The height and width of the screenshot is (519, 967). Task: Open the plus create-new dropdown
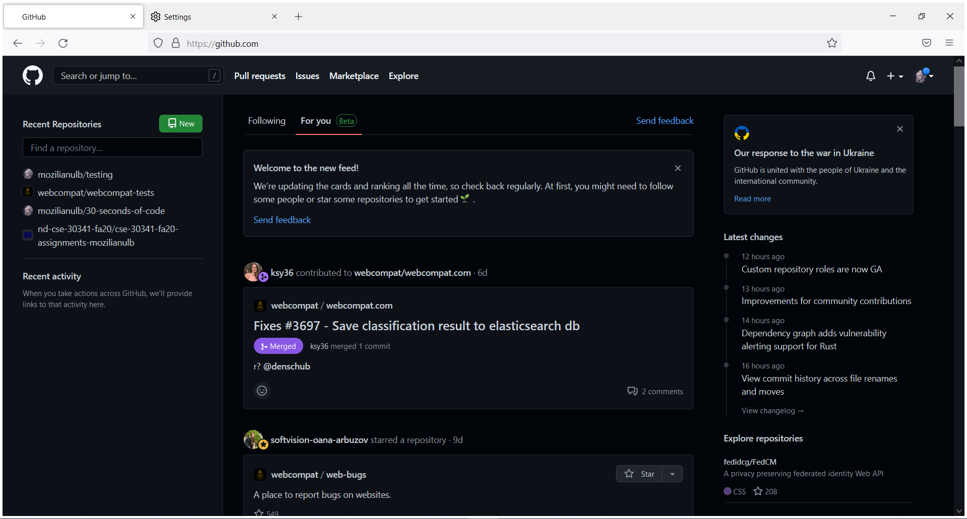895,76
